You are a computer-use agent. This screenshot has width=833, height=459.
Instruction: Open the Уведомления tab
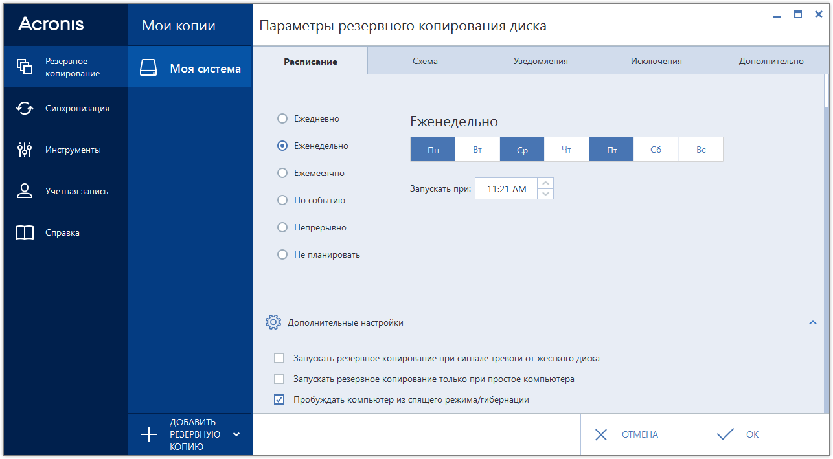pyautogui.click(x=540, y=62)
